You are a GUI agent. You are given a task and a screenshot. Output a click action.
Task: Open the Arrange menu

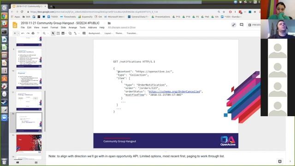(x=73, y=28)
